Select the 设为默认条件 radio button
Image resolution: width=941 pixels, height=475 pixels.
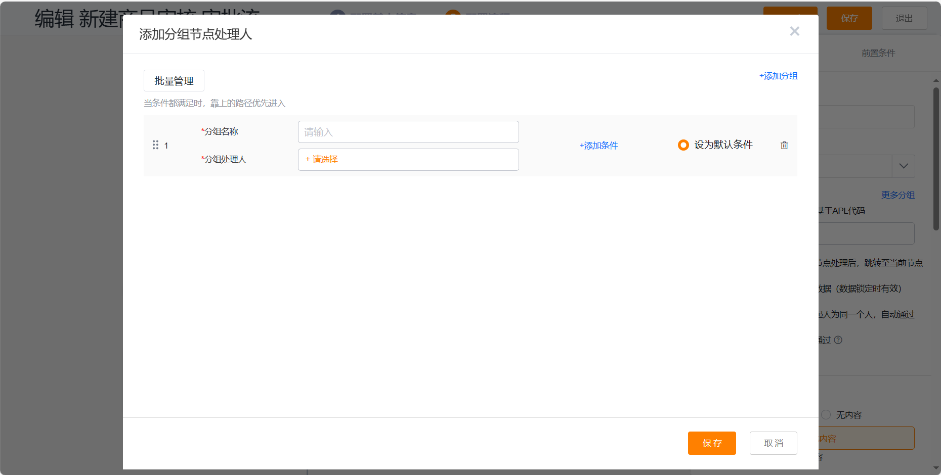pos(683,145)
